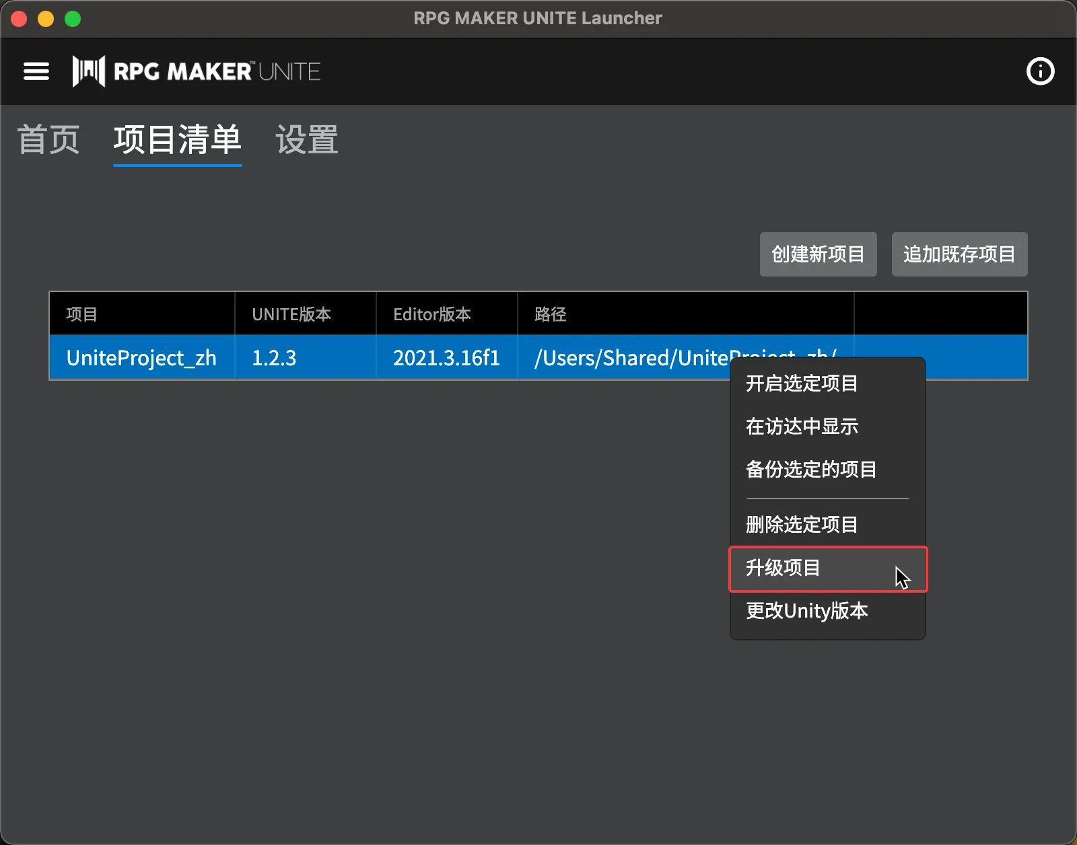
Task: Select 备份选定的项目 menu entry
Action: [x=828, y=470]
